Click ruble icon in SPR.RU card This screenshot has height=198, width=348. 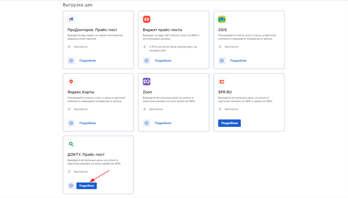pos(220,109)
